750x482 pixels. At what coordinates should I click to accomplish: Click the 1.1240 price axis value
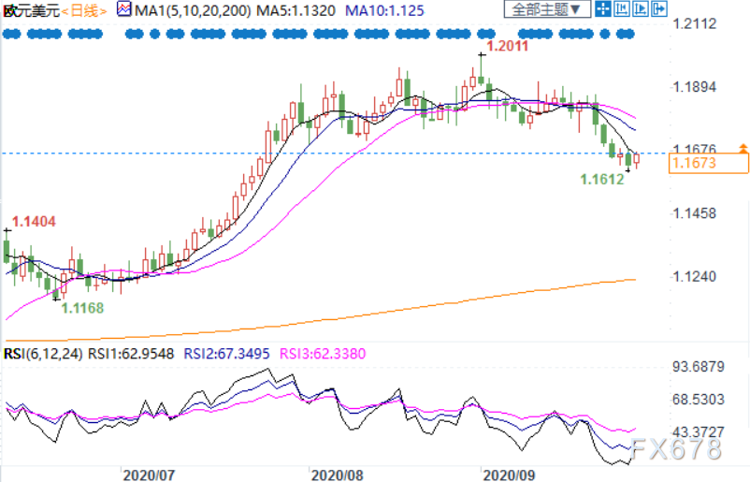pos(695,276)
